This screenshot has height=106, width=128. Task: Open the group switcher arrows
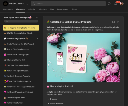tap(27, 3)
